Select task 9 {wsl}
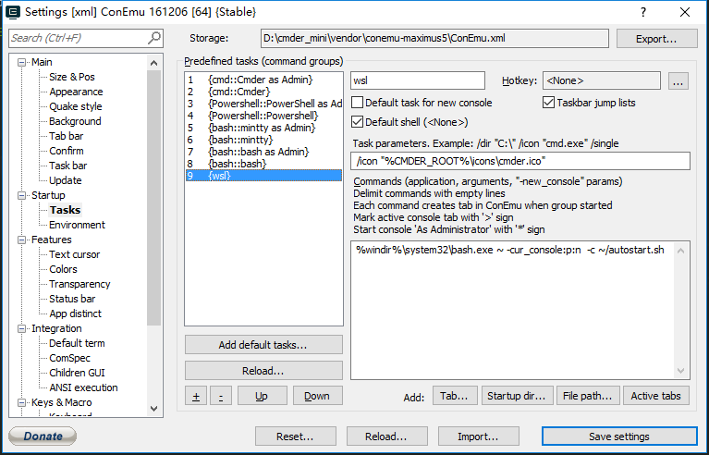The height and width of the screenshot is (455, 709). click(263, 176)
